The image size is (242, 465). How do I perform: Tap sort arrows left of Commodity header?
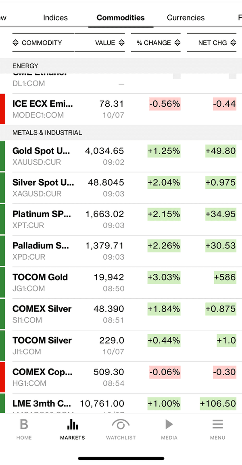point(16,43)
